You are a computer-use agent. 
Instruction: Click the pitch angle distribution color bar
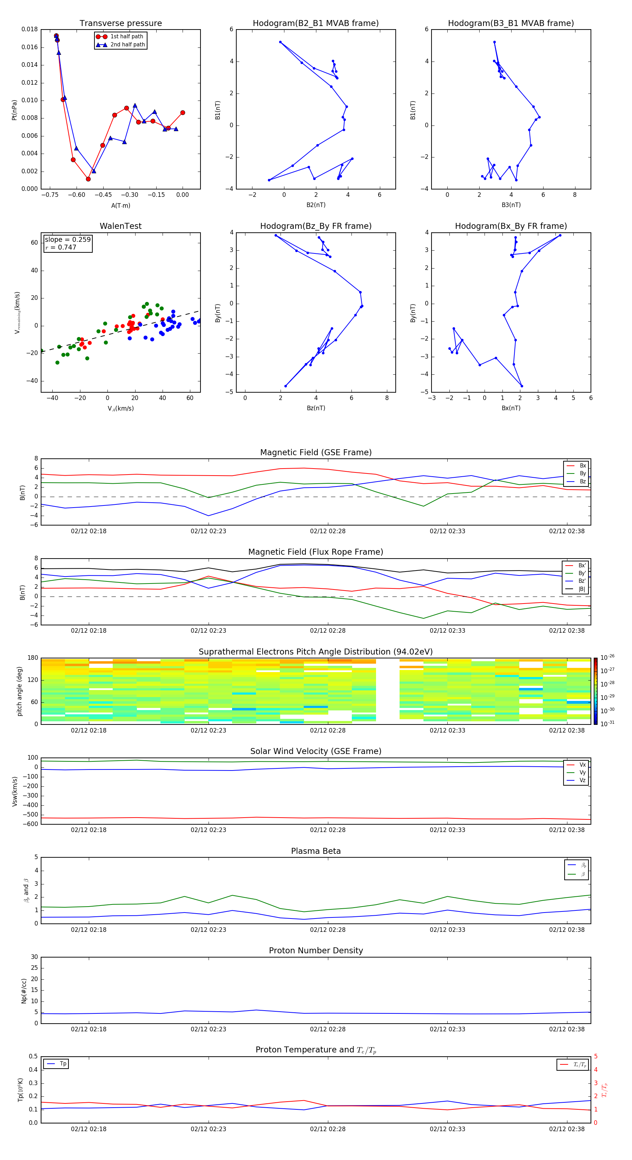(595, 691)
